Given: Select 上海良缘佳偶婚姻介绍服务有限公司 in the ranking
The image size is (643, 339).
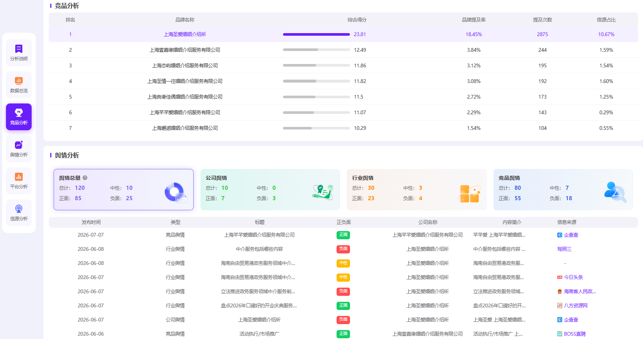Looking at the screenshot, I should (185, 97).
